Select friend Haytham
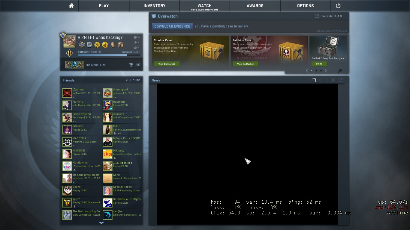Image resolution: width=410 pixels, height=230 pixels. 122,105
